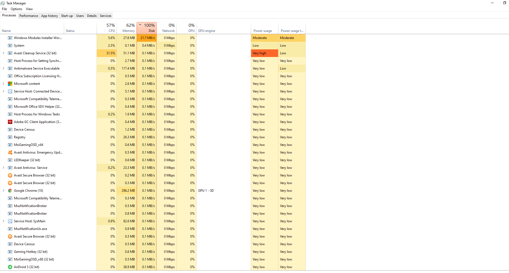Sort by the Memory column header
Screen dimensions: 509x273
[x=127, y=28]
